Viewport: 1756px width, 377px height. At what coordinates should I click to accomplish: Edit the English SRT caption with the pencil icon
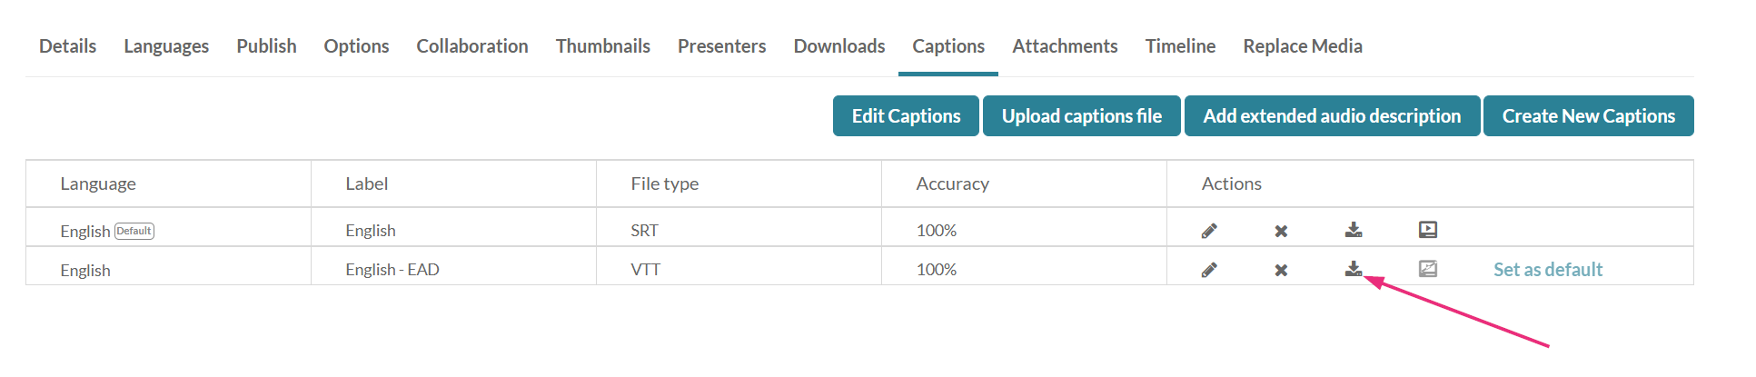1209,231
